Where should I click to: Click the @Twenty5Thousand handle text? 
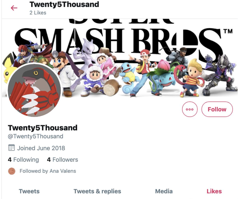point(35,136)
